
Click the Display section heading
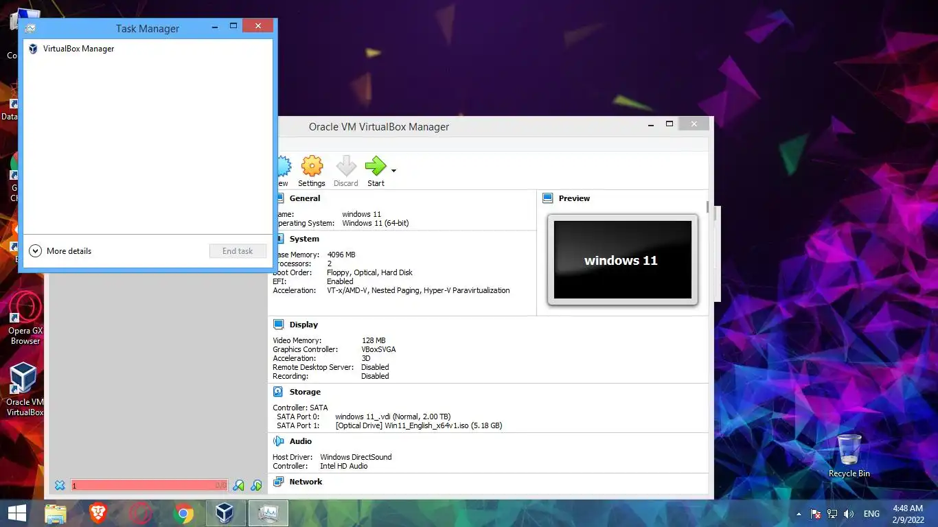tap(304, 325)
